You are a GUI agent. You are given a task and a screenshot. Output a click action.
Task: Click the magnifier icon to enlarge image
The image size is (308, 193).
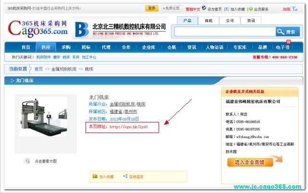(x=27, y=161)
